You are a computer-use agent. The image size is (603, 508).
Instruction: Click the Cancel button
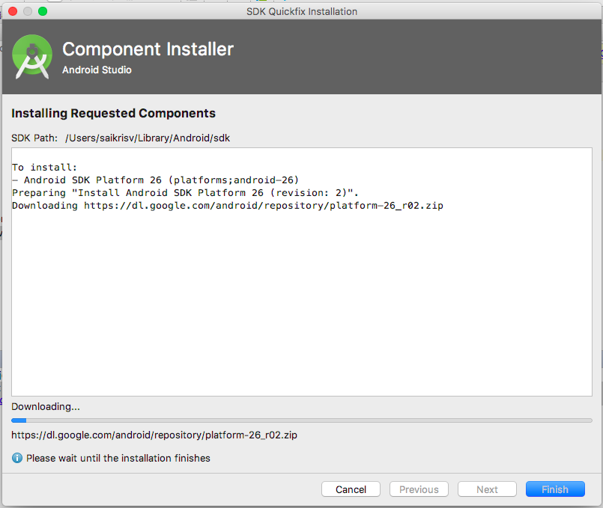coord(351,489)
